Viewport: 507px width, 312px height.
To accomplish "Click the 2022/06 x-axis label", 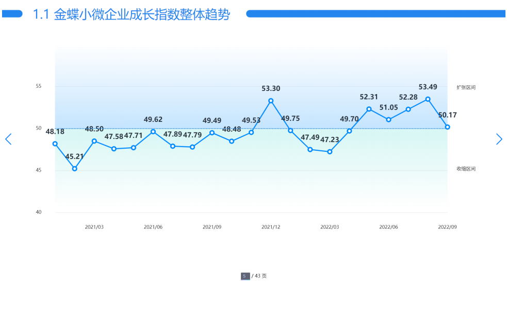I will (x=388, y=227).
